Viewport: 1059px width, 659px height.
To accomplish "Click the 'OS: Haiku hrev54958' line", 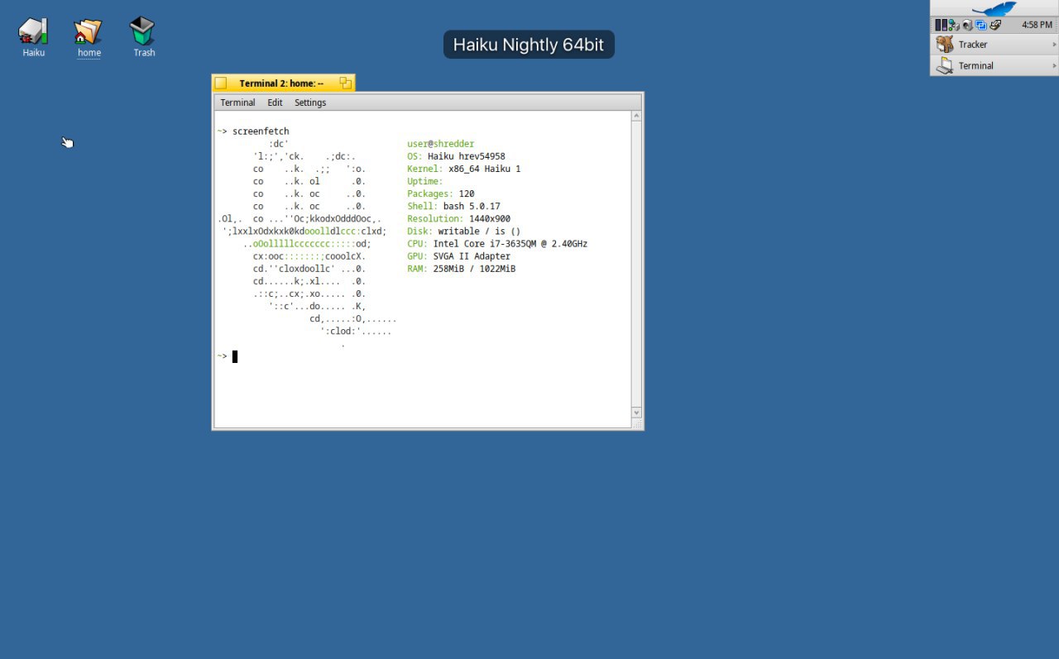I will pos(456,156).
